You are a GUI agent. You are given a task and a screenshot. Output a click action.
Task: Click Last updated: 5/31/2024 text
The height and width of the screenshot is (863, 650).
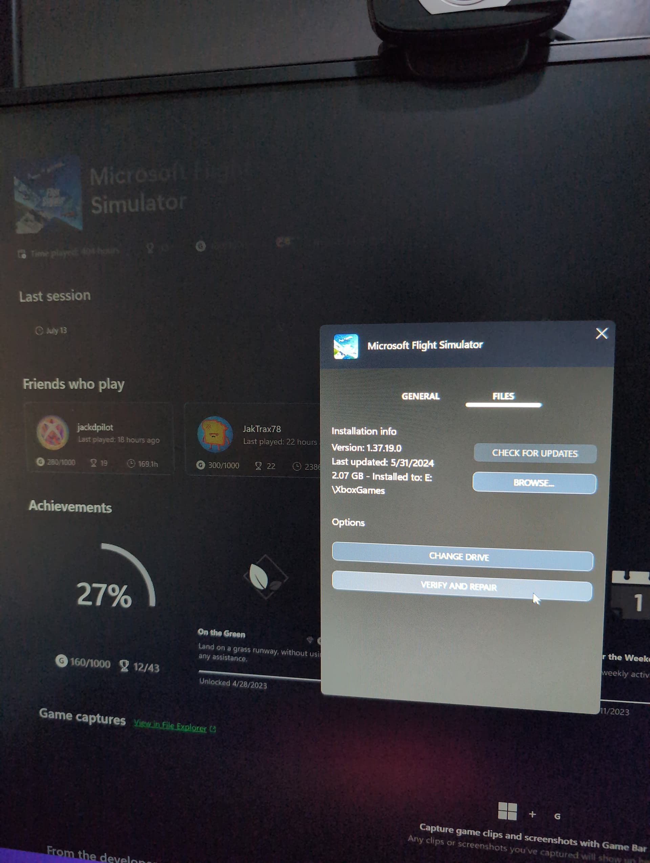coord(383,462)
